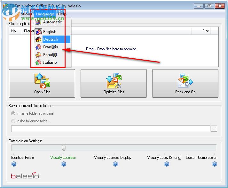
Task: Click the US flag icon next to English
Action: coord(39,32)
